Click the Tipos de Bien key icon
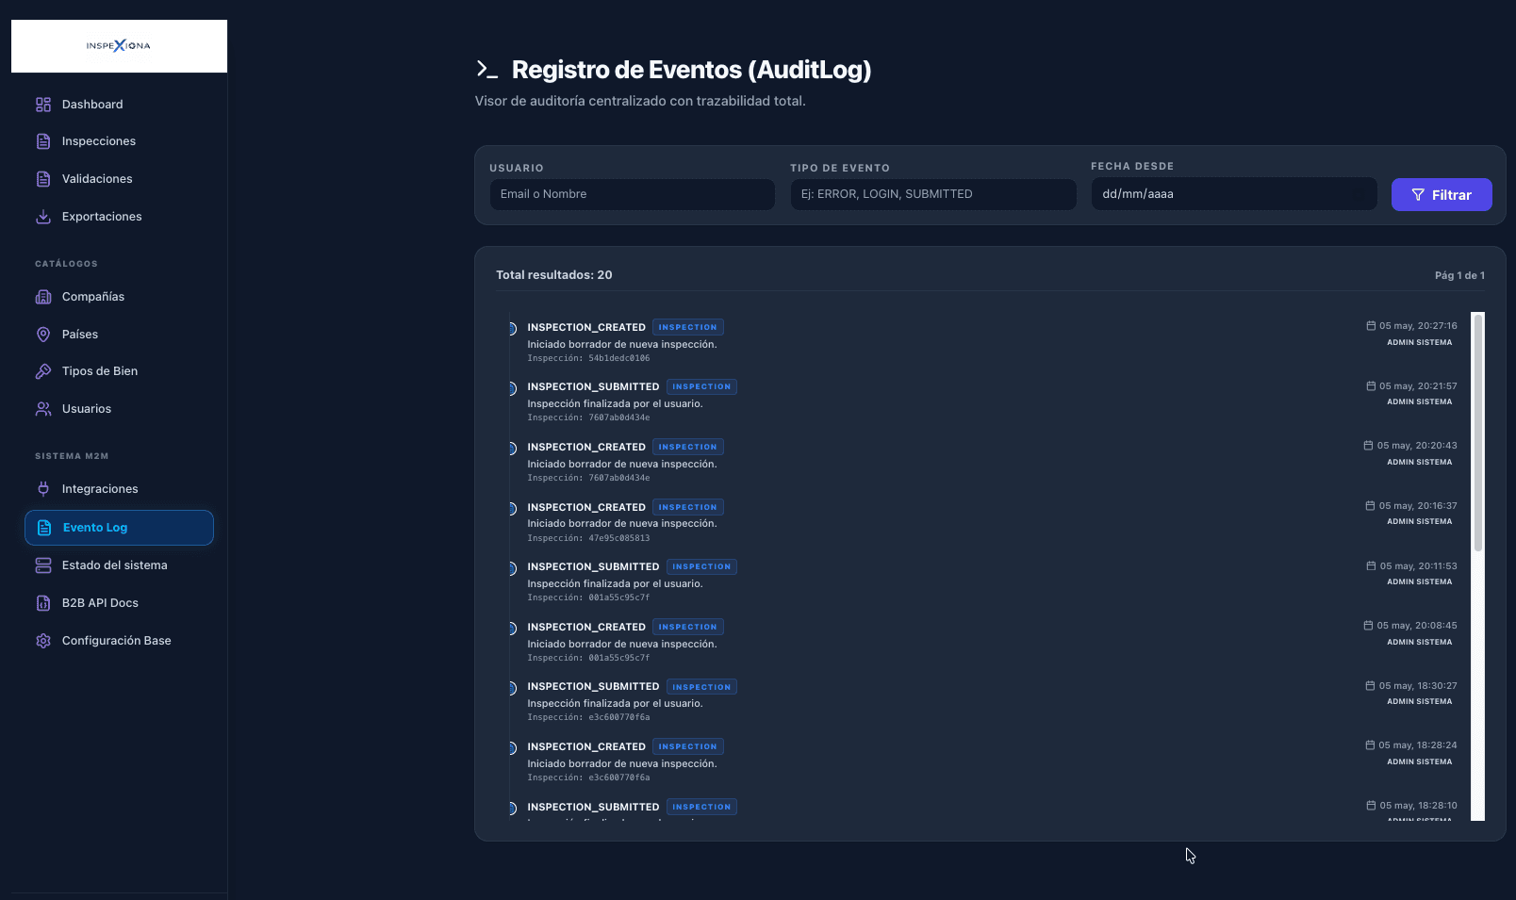Image resolution: width=1516 pixels, height=900 pixels. [43, 371]
